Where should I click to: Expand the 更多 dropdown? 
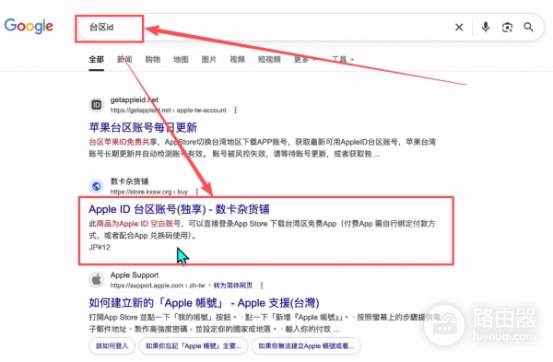pyautogui.click(x=305, y=59)
